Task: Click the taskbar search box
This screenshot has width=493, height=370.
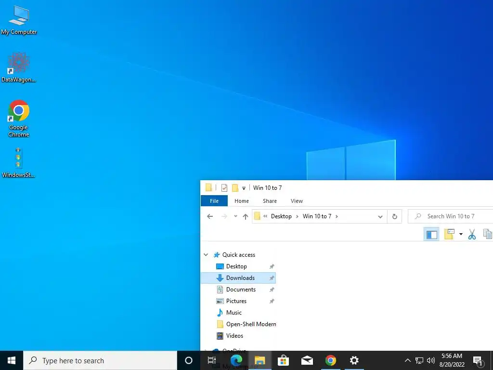Action: [x=100, y=360]
